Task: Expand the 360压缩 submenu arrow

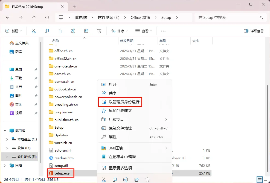Action: click(166, 148)
